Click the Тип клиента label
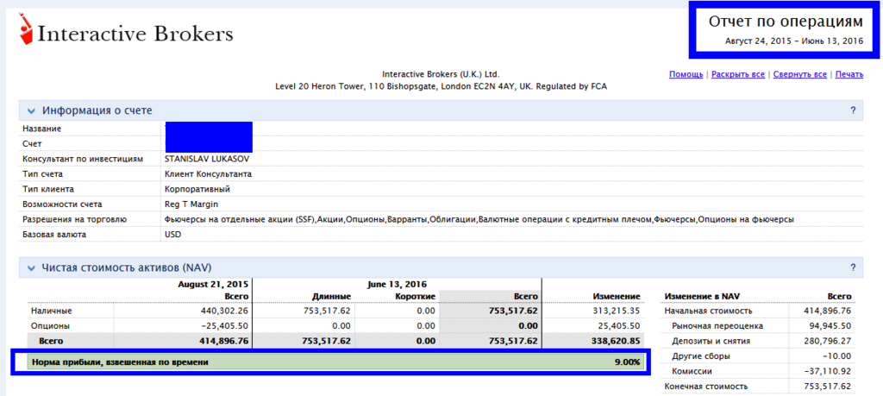This screenshot has height=396, width=883. click(48, 189)
